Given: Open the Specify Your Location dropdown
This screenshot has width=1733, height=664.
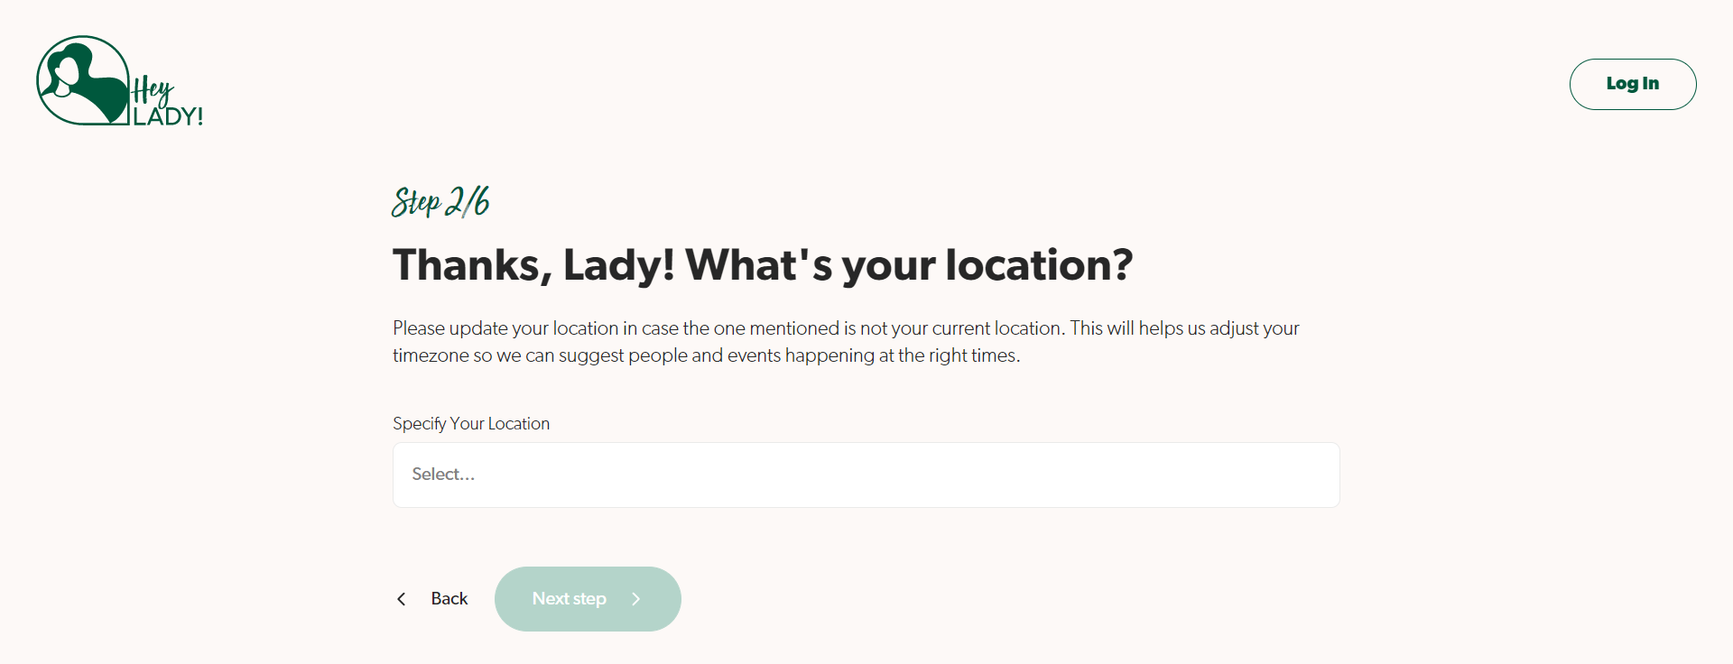Looking at the screenshot, I should [x=866, y=475].
